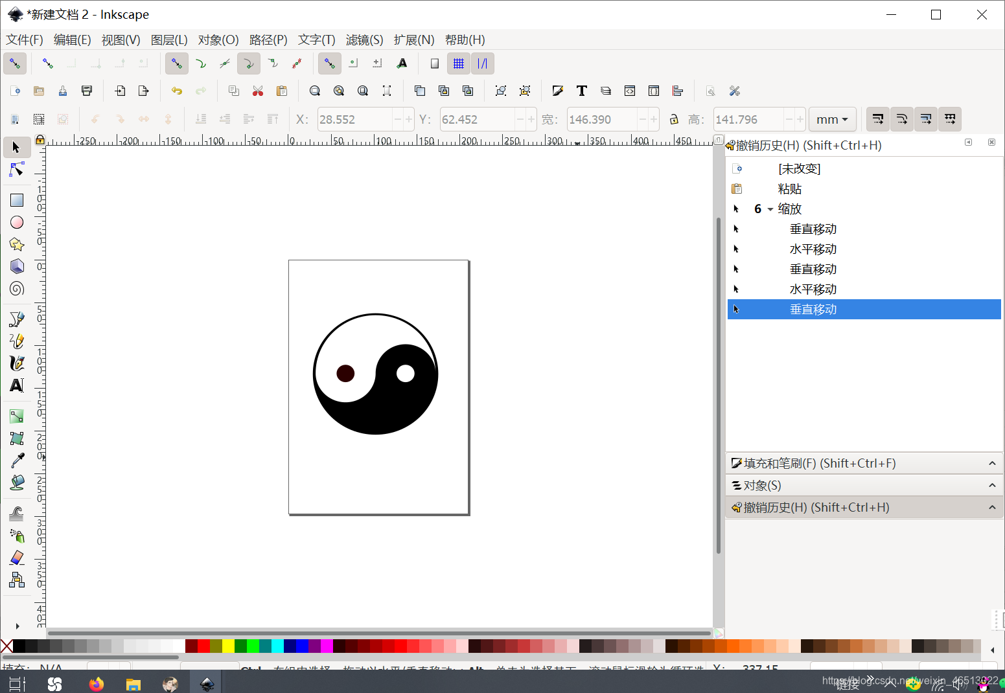This screenshot has width=1005, height=693.
Task: Choose the Paint bucket fill tool
Action: tap(16, 482)
